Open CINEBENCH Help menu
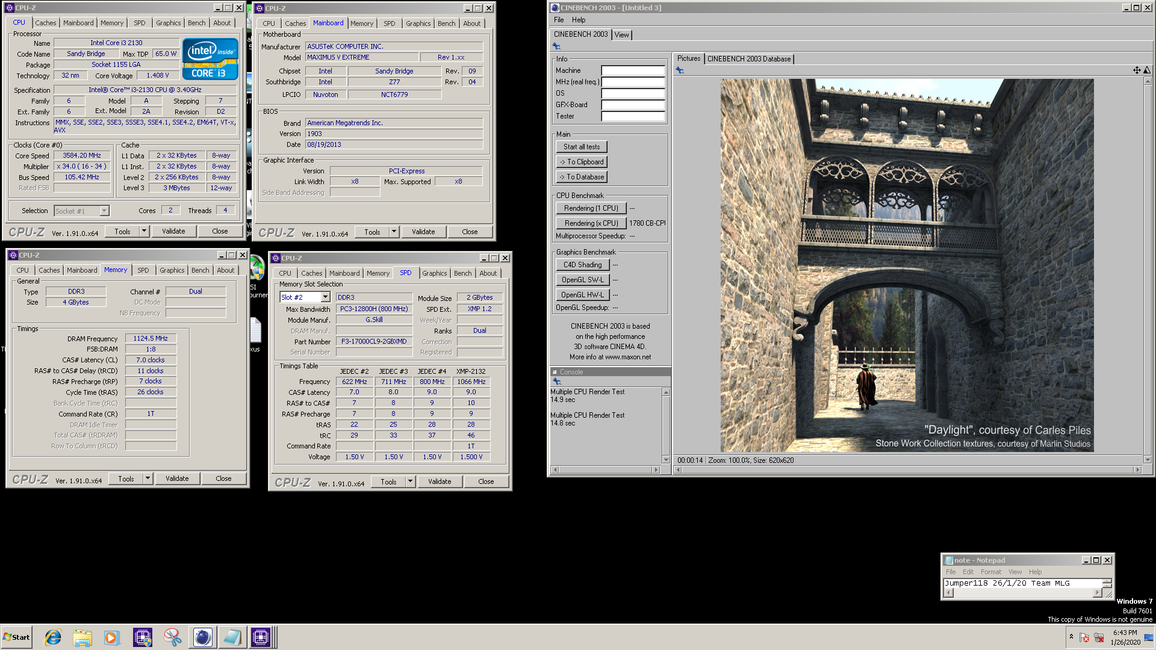This screenshot has height=650, width=1156. pos(579,20)
